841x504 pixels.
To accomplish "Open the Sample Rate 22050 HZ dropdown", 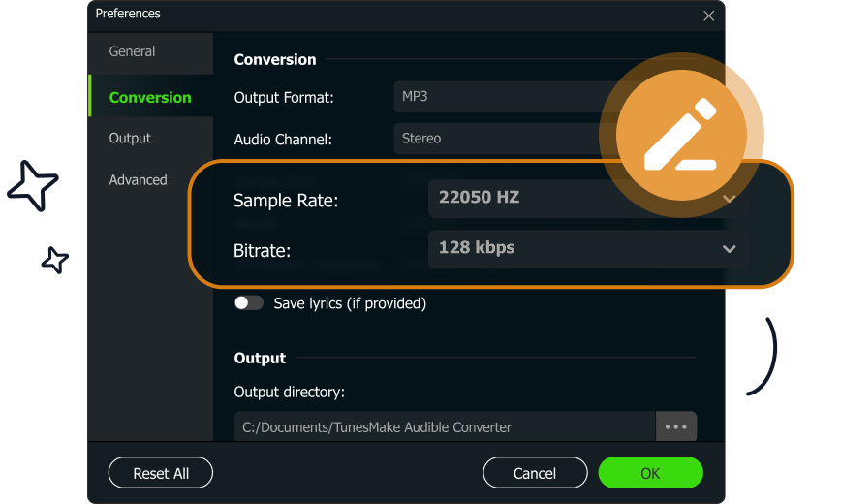I will pyautogui.click(x=587, y=198).
